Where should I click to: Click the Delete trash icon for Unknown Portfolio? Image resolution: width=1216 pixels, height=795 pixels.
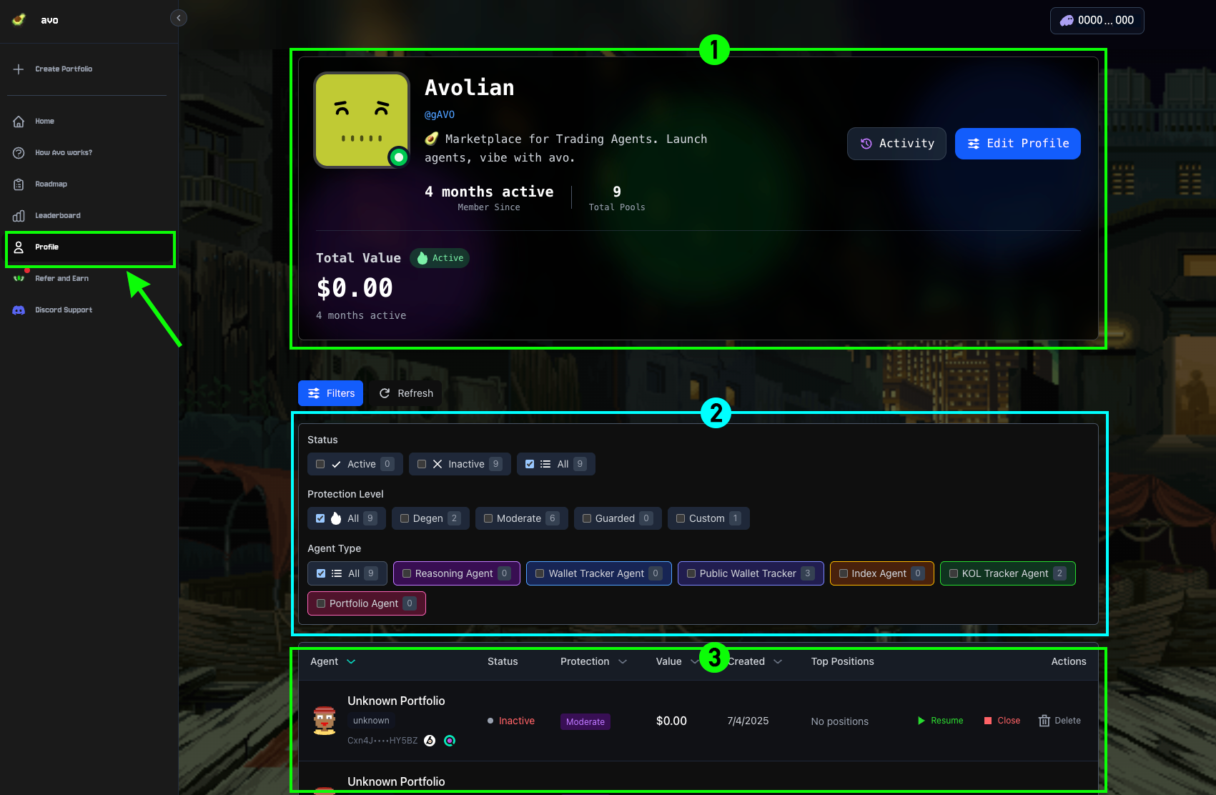point(1044,721)
